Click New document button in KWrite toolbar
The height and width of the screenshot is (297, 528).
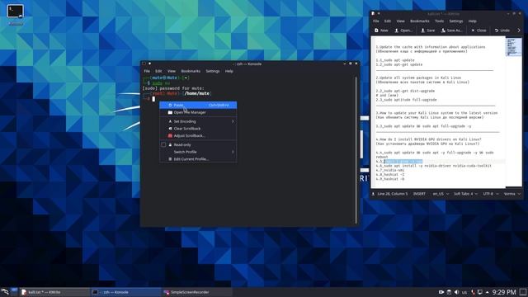(x=381, y=31)
